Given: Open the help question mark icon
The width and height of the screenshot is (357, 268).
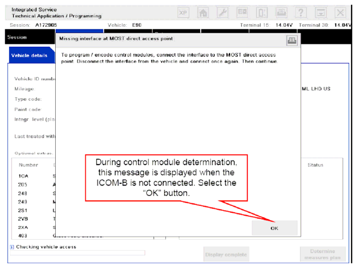Looking at the screenshot, I should [x=301, y=13].
